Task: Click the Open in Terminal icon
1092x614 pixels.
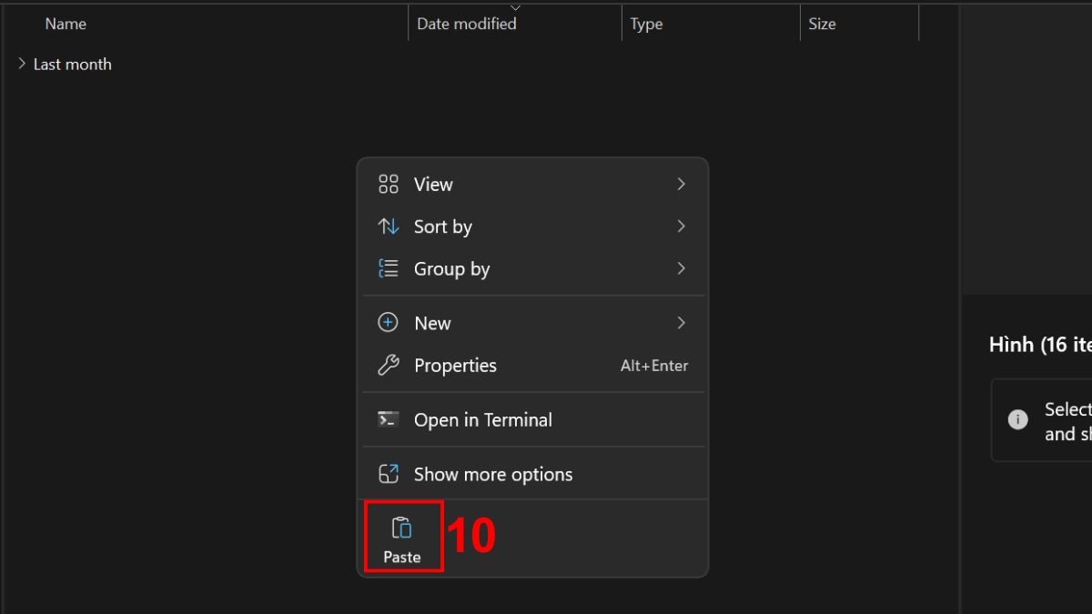Action: [389, 419]
